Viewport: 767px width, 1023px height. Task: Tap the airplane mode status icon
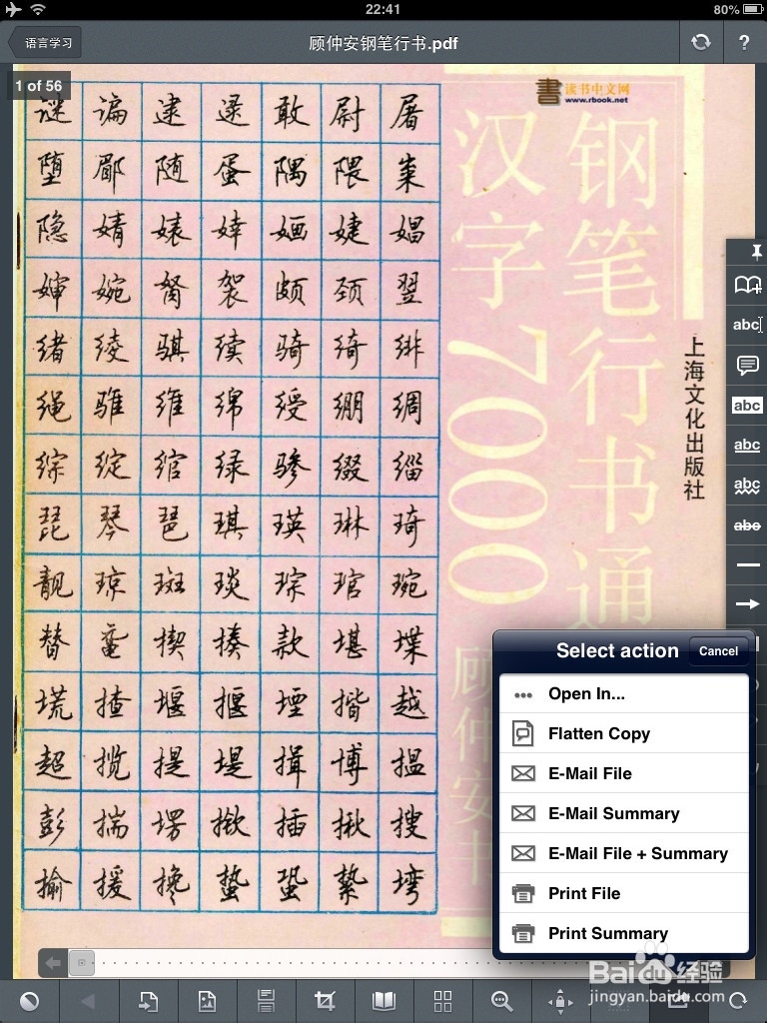point(13,9)
